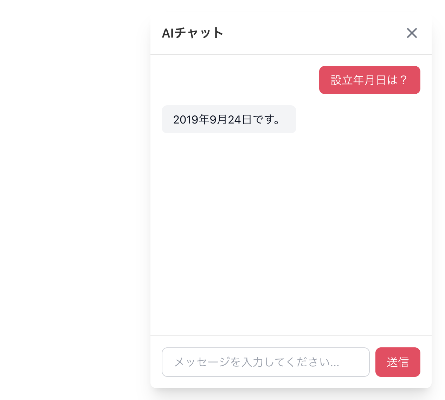Click the blank header space beside the AIチャット title
Image resolution: width=445 pixels, height=400 pixels.
[313, 33]
